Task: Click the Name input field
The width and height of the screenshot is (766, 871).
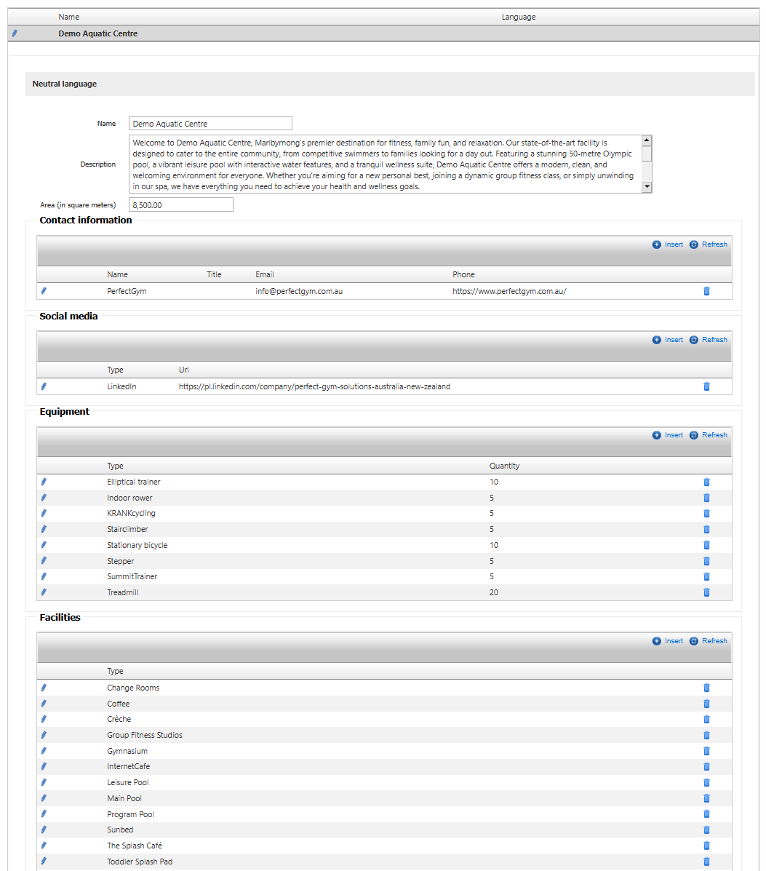Action: [210, 124]
